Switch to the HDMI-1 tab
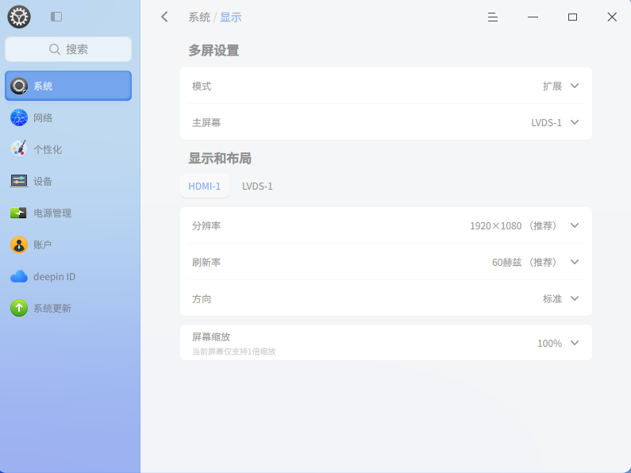Viewport: 631px width, 473px height. pyautogui.click(x=205, y=187)
